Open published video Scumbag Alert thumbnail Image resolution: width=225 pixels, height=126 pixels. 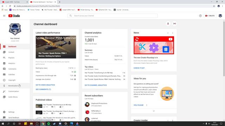(x=39, y=112)
